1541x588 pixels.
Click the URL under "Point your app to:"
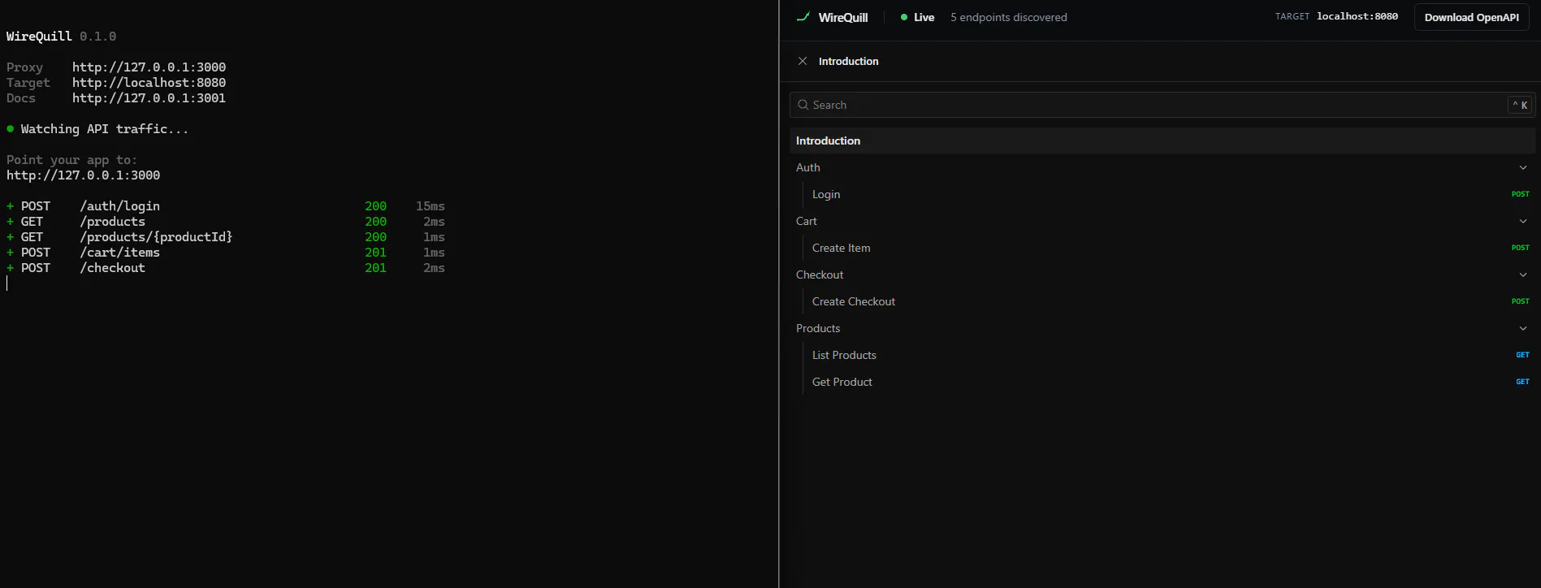(x=83, y=175)
